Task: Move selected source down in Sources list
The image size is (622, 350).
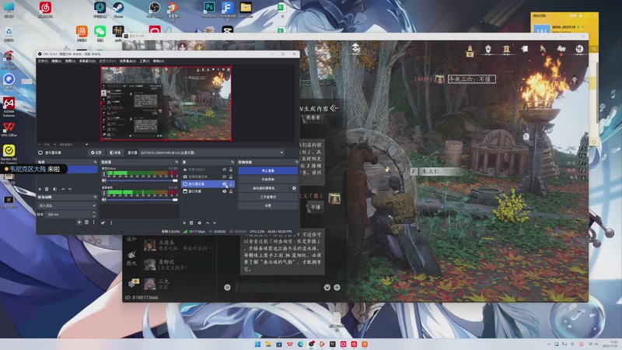Action: (215, 223)
